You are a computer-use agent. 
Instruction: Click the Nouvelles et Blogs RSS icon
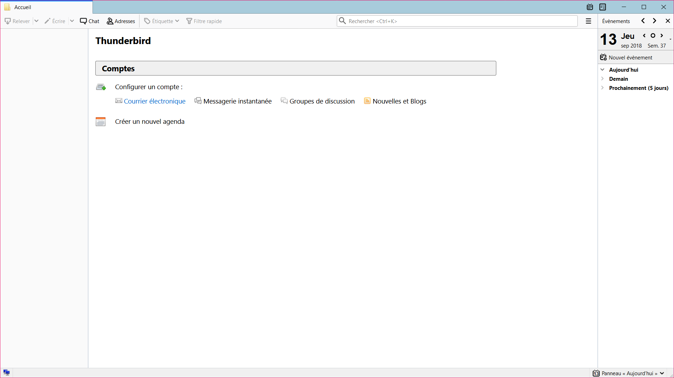click(367, 101)
